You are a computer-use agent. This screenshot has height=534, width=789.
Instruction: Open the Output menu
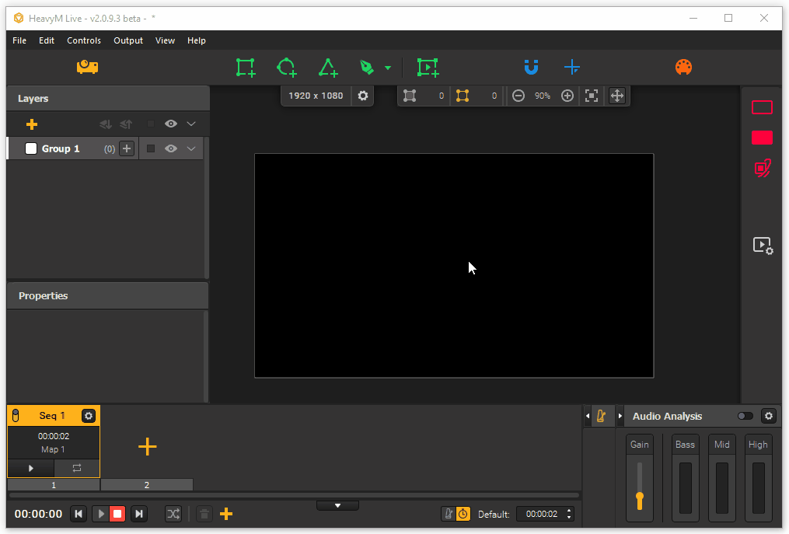pyautogui.click(x=128, y=40)
